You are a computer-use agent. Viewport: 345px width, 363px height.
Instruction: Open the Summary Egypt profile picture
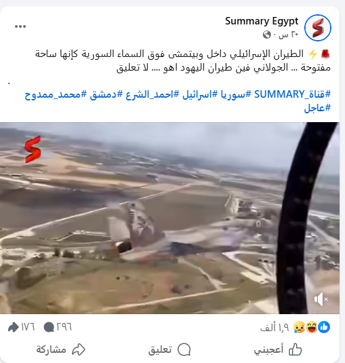(318, 28)
